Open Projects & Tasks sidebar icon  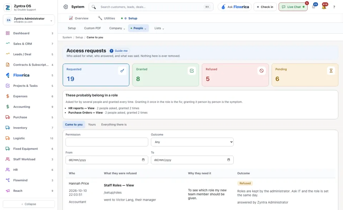pos(8,85)
